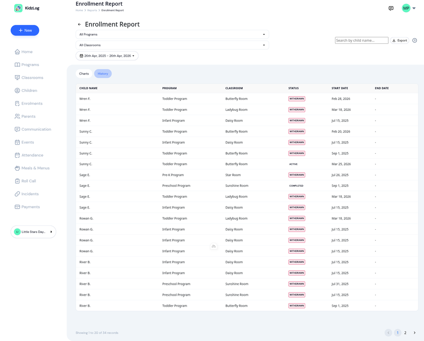Expand the Little Stars Day center switcher
Viewport: 424px width, 341px height.
pos(33,232)
